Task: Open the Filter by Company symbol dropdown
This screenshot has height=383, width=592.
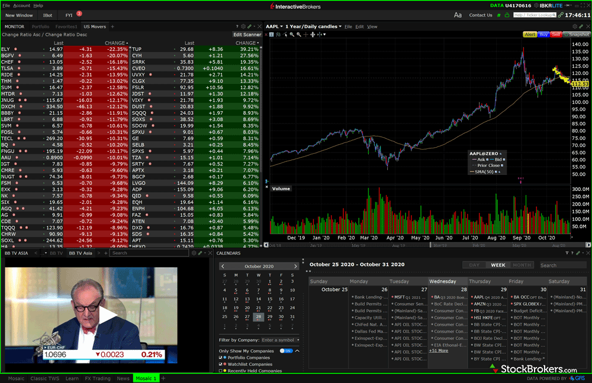Action: click(x=281, y=340)
